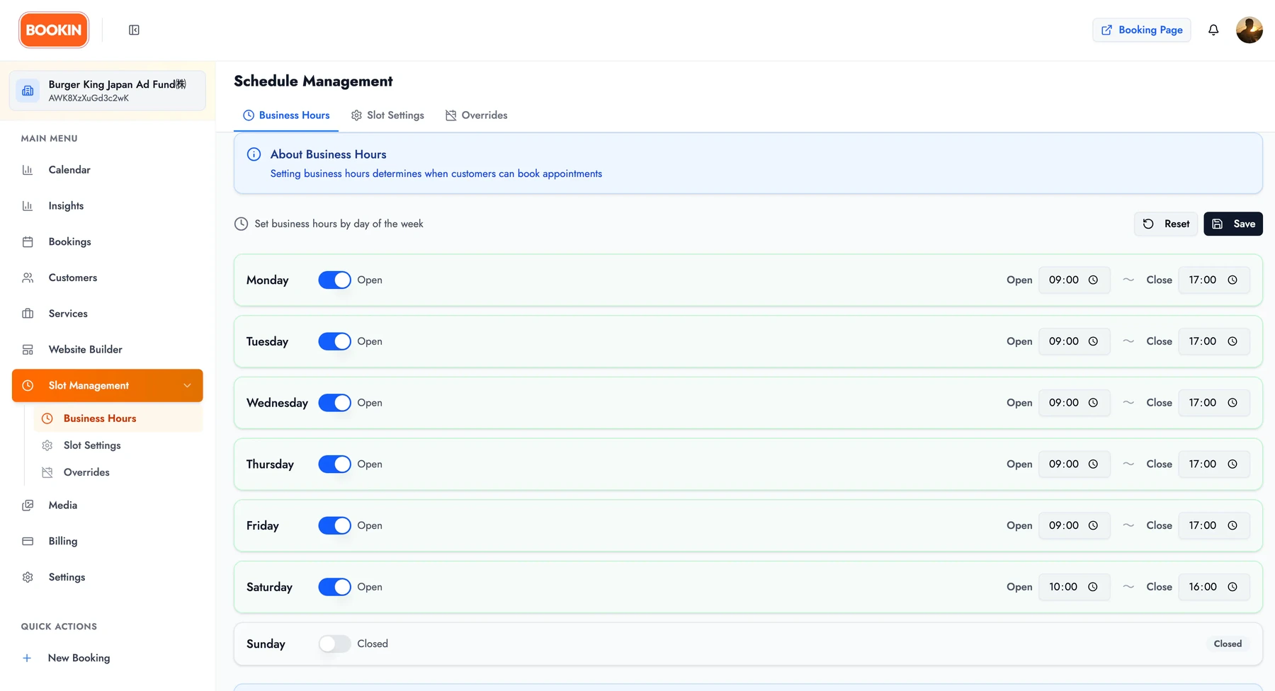This screenshot has height=691, width=1275.
Task: Collapse sidebar with the panel toggle icon
Action: [x=134, y=30]
